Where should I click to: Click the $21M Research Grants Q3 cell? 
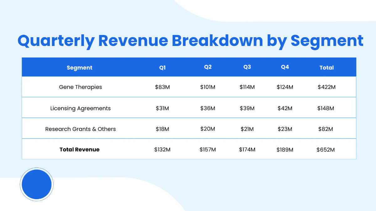click(247, 129)
